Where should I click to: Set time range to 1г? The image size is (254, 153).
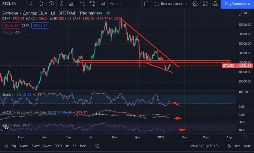(x=67, y=146)
